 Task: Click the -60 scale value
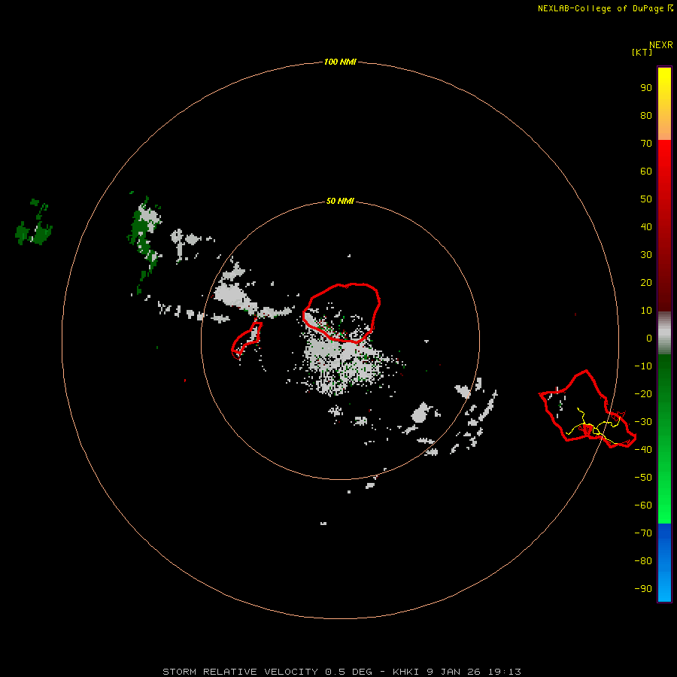(643, 505)
